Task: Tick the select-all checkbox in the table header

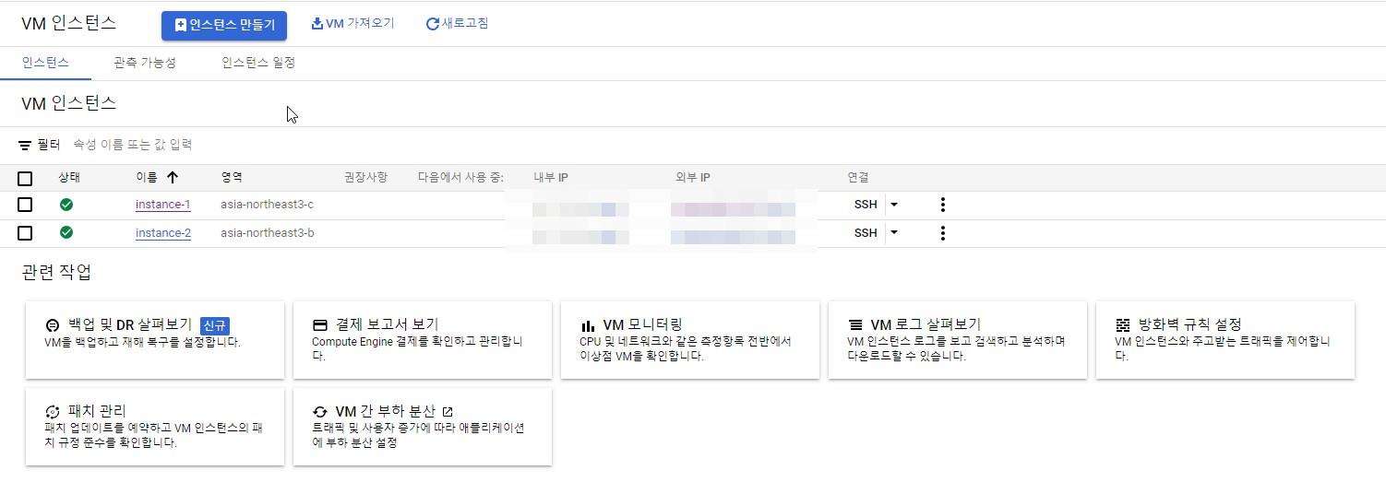Action: pos(25,178)
